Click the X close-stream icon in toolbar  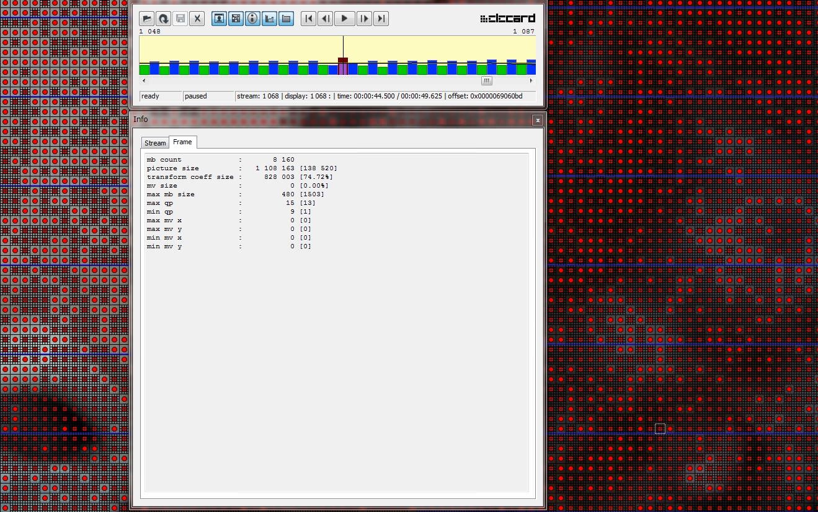(x=197, y=19)
